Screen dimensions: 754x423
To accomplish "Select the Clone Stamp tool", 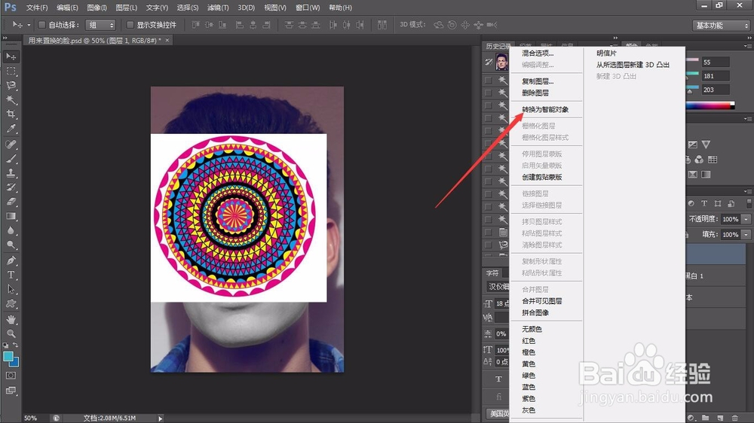I will pos(11,173).
